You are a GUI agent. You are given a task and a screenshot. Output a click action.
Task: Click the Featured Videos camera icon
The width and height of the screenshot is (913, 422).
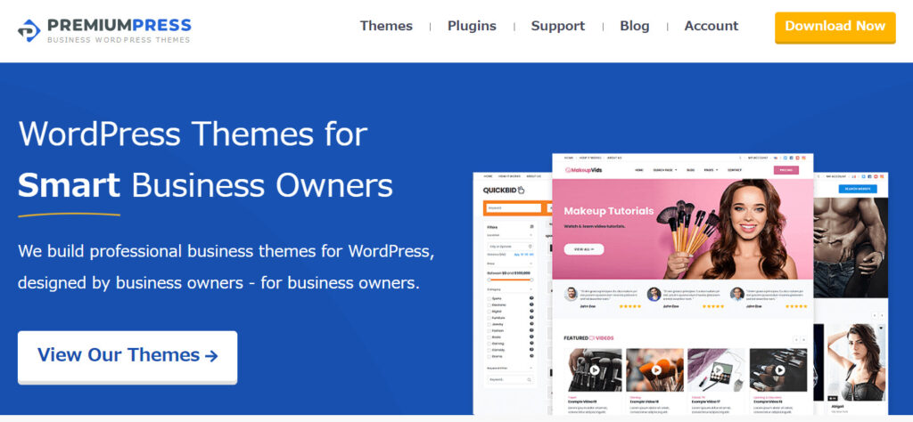(x=592, y=337)
